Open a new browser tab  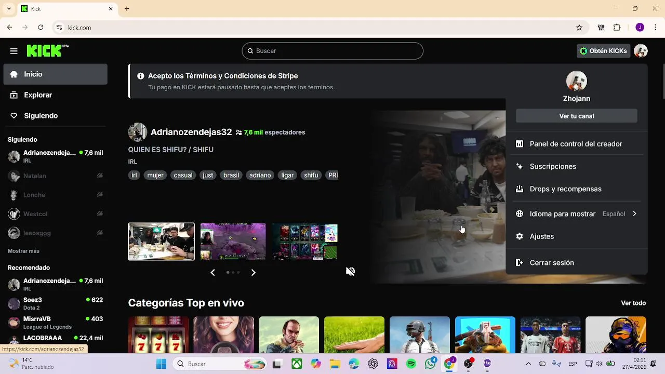[x=127, y=9]
